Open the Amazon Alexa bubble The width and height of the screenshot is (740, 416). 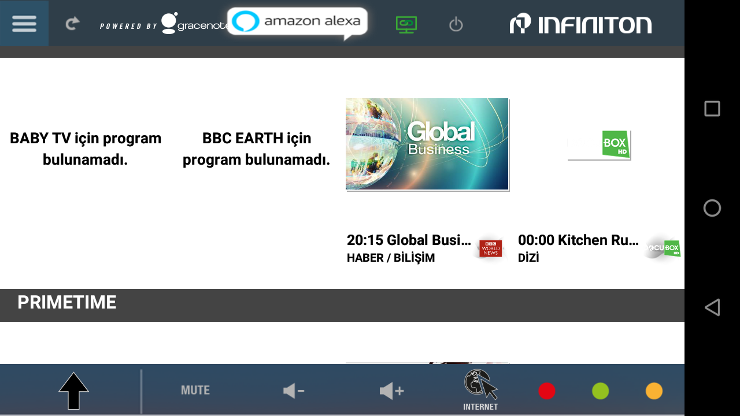pyautogui.click(x=297, y=23)
